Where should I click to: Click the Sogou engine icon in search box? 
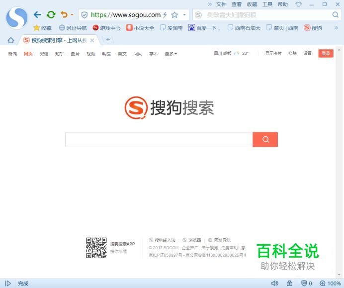tap(198, 15)
